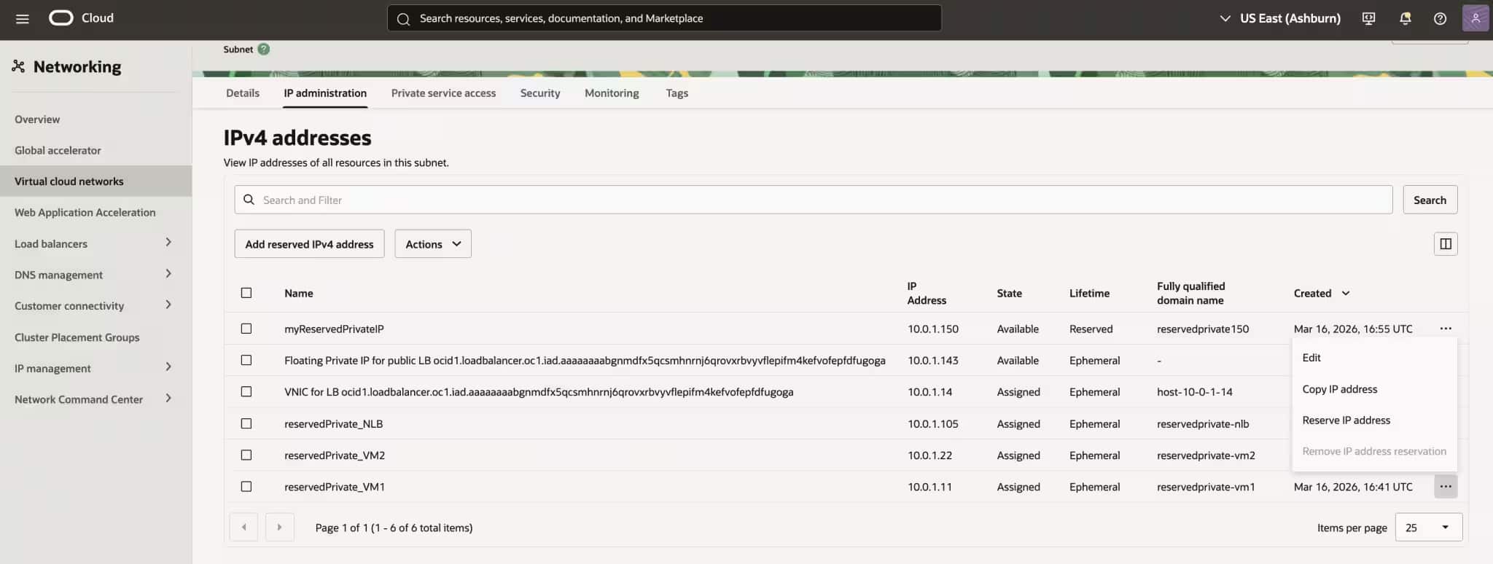The image size is (1493, 564).
Task: Switch to the Tags tab
Action: [x=677, y=93]
